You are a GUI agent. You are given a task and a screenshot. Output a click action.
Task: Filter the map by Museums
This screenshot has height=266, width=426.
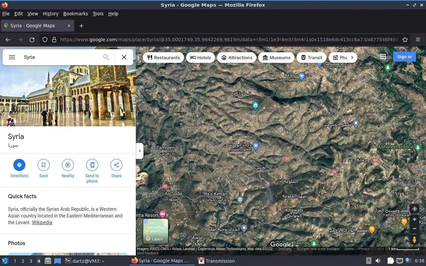tap(277, 58)
